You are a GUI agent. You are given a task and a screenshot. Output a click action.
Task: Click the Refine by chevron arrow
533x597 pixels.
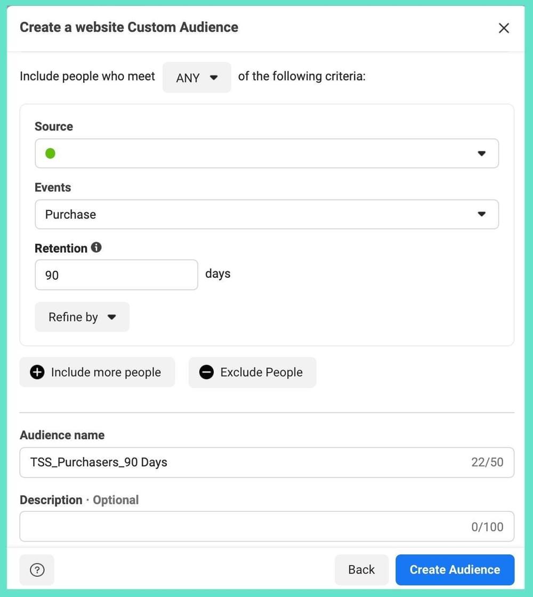pos(112,317)
